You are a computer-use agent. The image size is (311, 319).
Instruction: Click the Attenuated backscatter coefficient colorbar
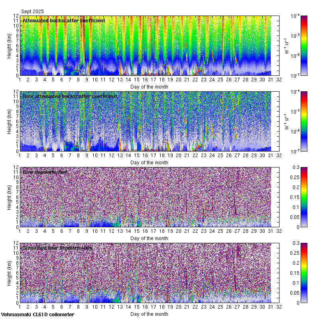(x=304, y=45)
